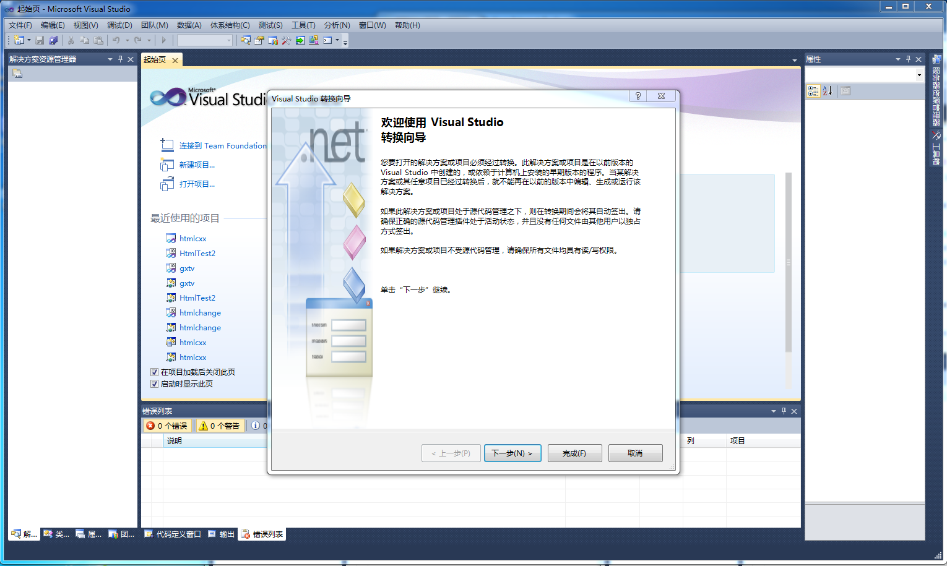Click the Copy toolbar icon

coord(85,40)
